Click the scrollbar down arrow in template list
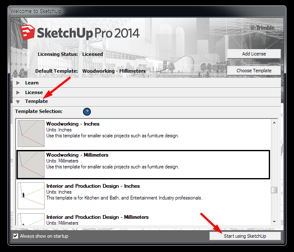 pyautogui.click(x=274, y=222)
